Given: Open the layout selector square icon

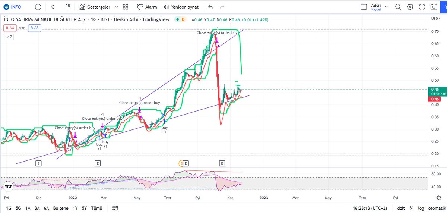Looking at the screenshot, I should point(364,7).
